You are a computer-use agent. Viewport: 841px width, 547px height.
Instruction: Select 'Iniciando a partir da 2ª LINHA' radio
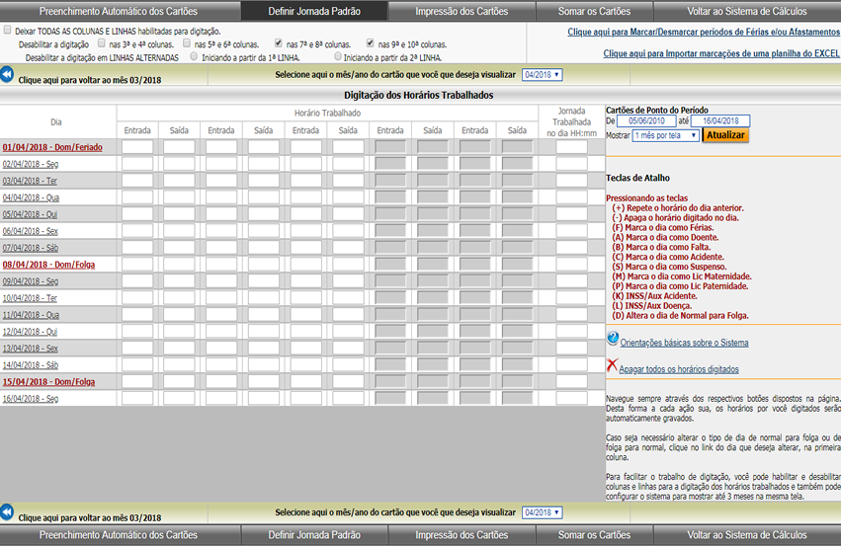[x=338, y=57]
